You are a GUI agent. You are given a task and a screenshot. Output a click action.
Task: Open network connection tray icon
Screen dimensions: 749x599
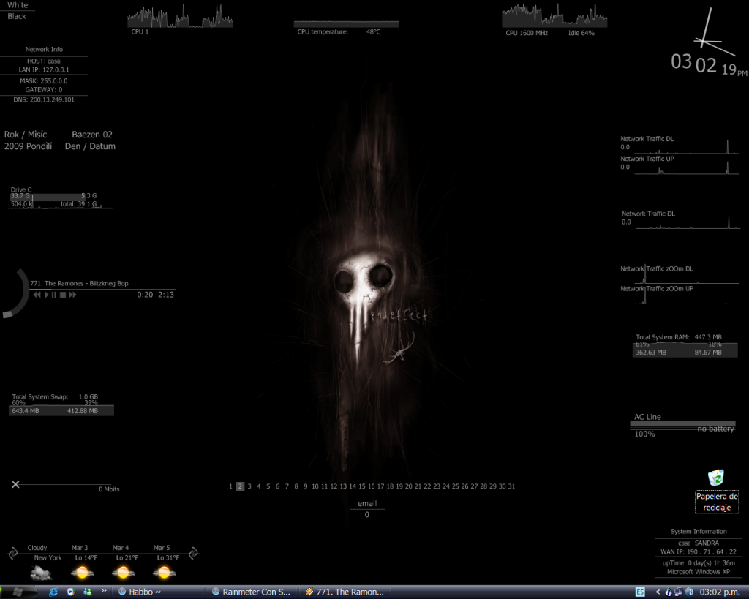pyautogui.click(x=678, y=592)
